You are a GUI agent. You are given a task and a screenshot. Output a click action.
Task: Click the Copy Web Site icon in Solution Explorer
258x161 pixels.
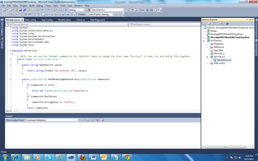tap(227, 24)
